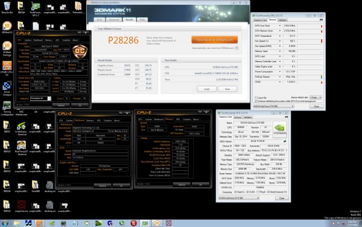Open the Advanced tab in 3DMark 11
362x227 pixels.
[113, 20]
